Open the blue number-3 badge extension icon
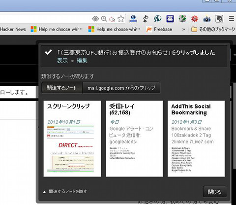 tap(133, 19)
